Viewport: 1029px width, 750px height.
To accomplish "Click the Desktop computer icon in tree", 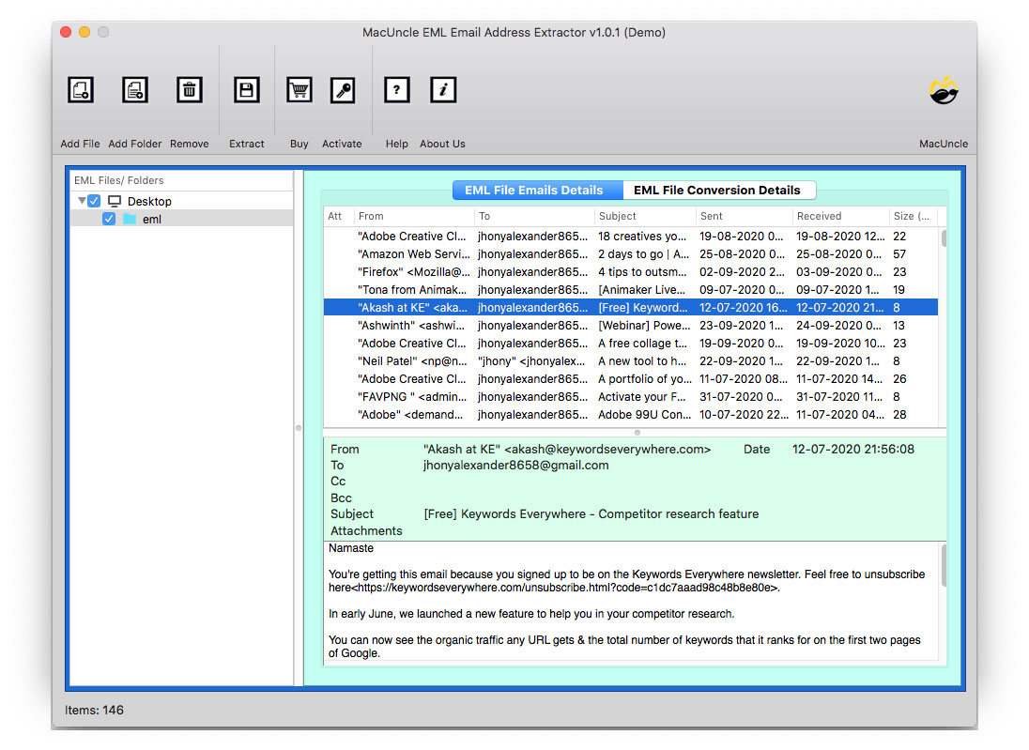I will (115, 201).
